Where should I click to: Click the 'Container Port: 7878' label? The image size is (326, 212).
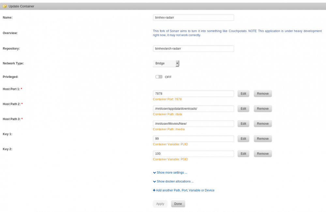[167, 99]
